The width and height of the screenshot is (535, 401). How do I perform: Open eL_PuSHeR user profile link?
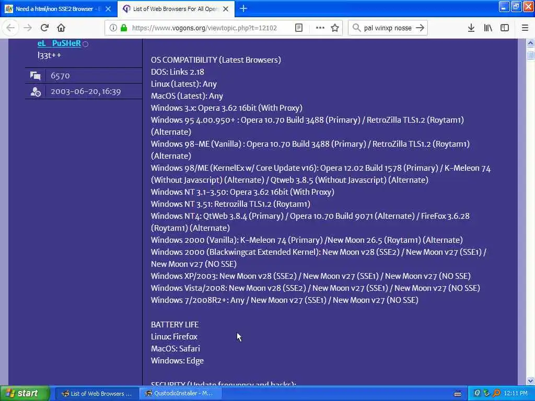[x=59, y=43]
